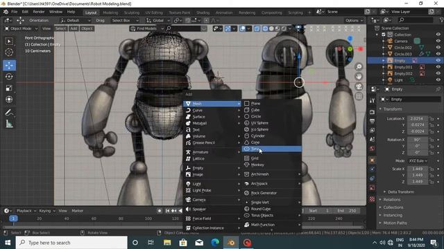This screenshot has width=444, height=249.
Task: Open the Select Box drag dropdown
Action: coord(125,20)
